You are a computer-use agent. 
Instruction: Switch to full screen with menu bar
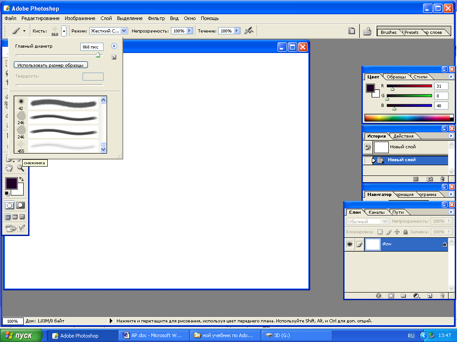(x=15, y=217)
